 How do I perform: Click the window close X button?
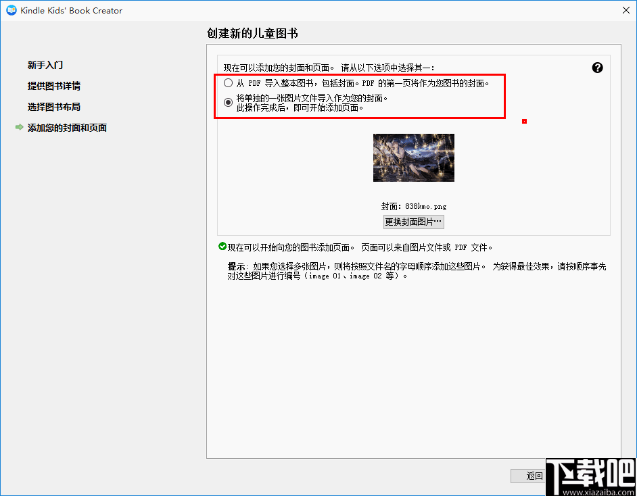[x=626, y=10]
